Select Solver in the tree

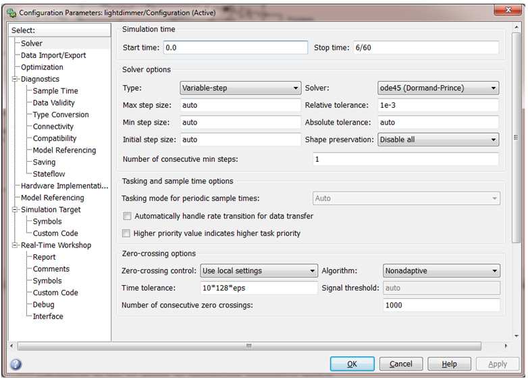(x=32, y=43)
